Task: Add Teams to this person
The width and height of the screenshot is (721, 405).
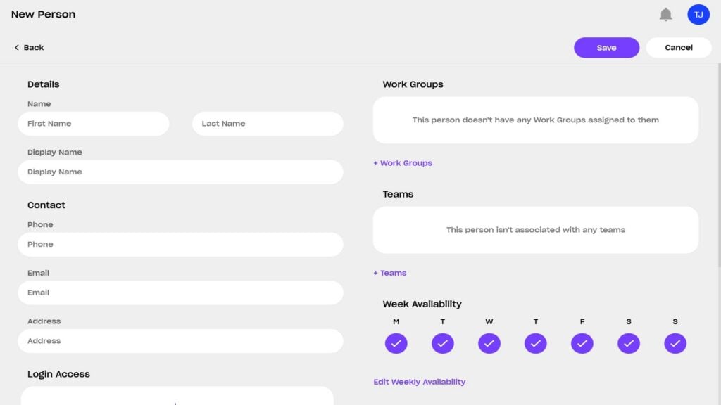Action: [389, 273]
